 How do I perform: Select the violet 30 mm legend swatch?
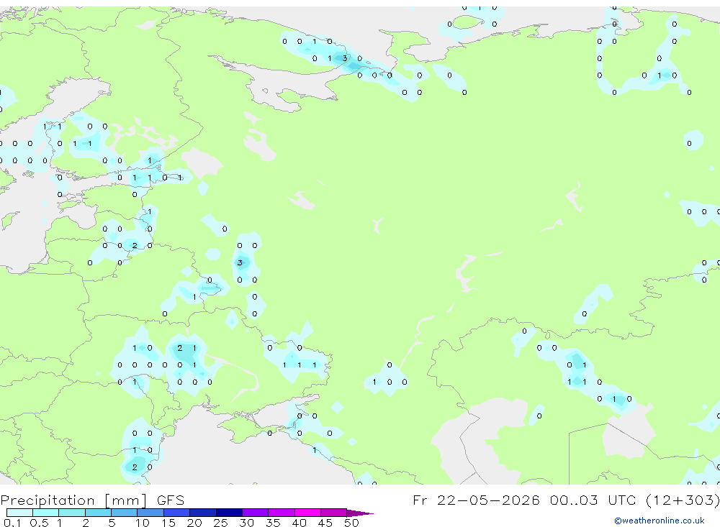tap(256, 513)
